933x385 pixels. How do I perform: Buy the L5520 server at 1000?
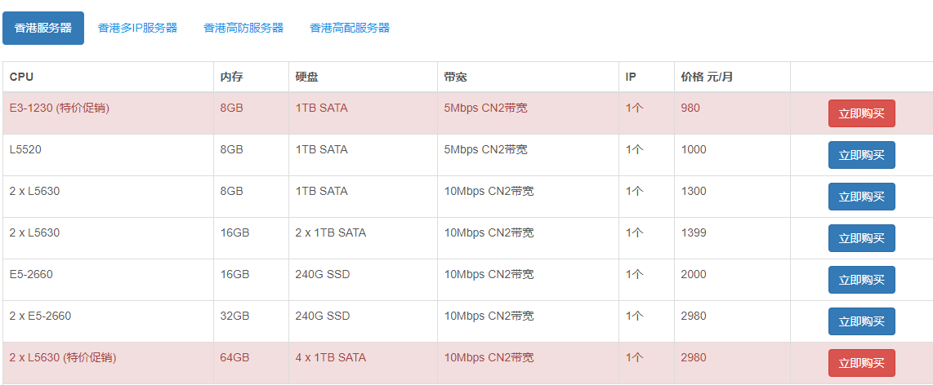tap(861, 155)
